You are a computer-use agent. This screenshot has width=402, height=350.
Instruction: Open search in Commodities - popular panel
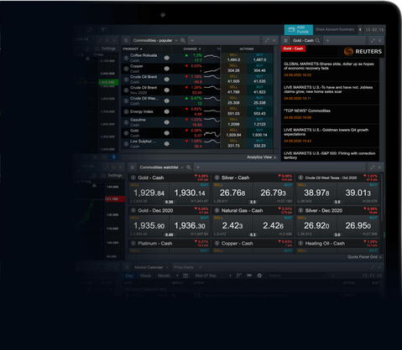click(x=183, y=40)
